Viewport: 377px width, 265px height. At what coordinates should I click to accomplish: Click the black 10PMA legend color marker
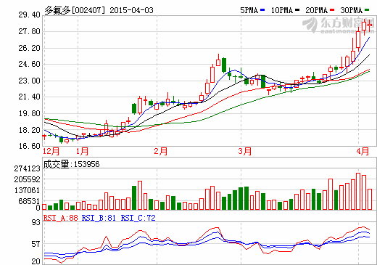(297, 10)
